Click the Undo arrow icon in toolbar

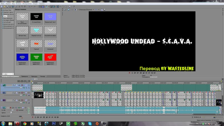point(29,7)
